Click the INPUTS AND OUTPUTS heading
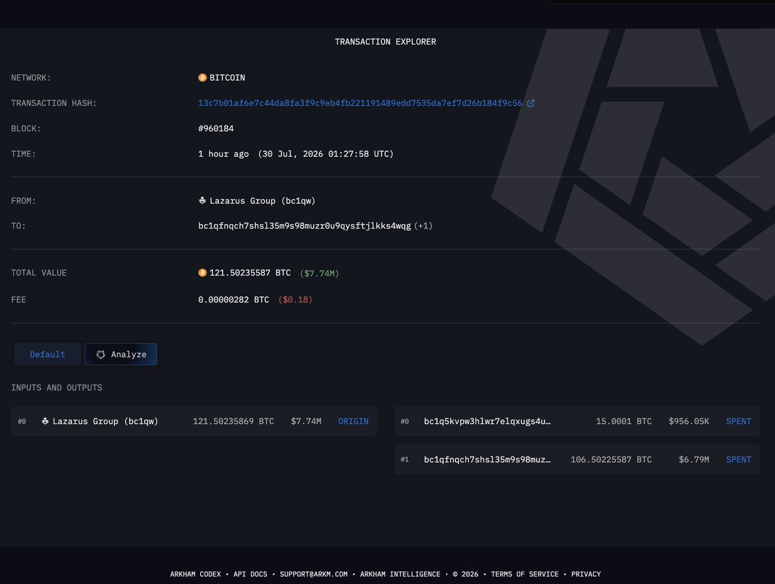This screenshot has width=775, height=584. coord(57,388)
